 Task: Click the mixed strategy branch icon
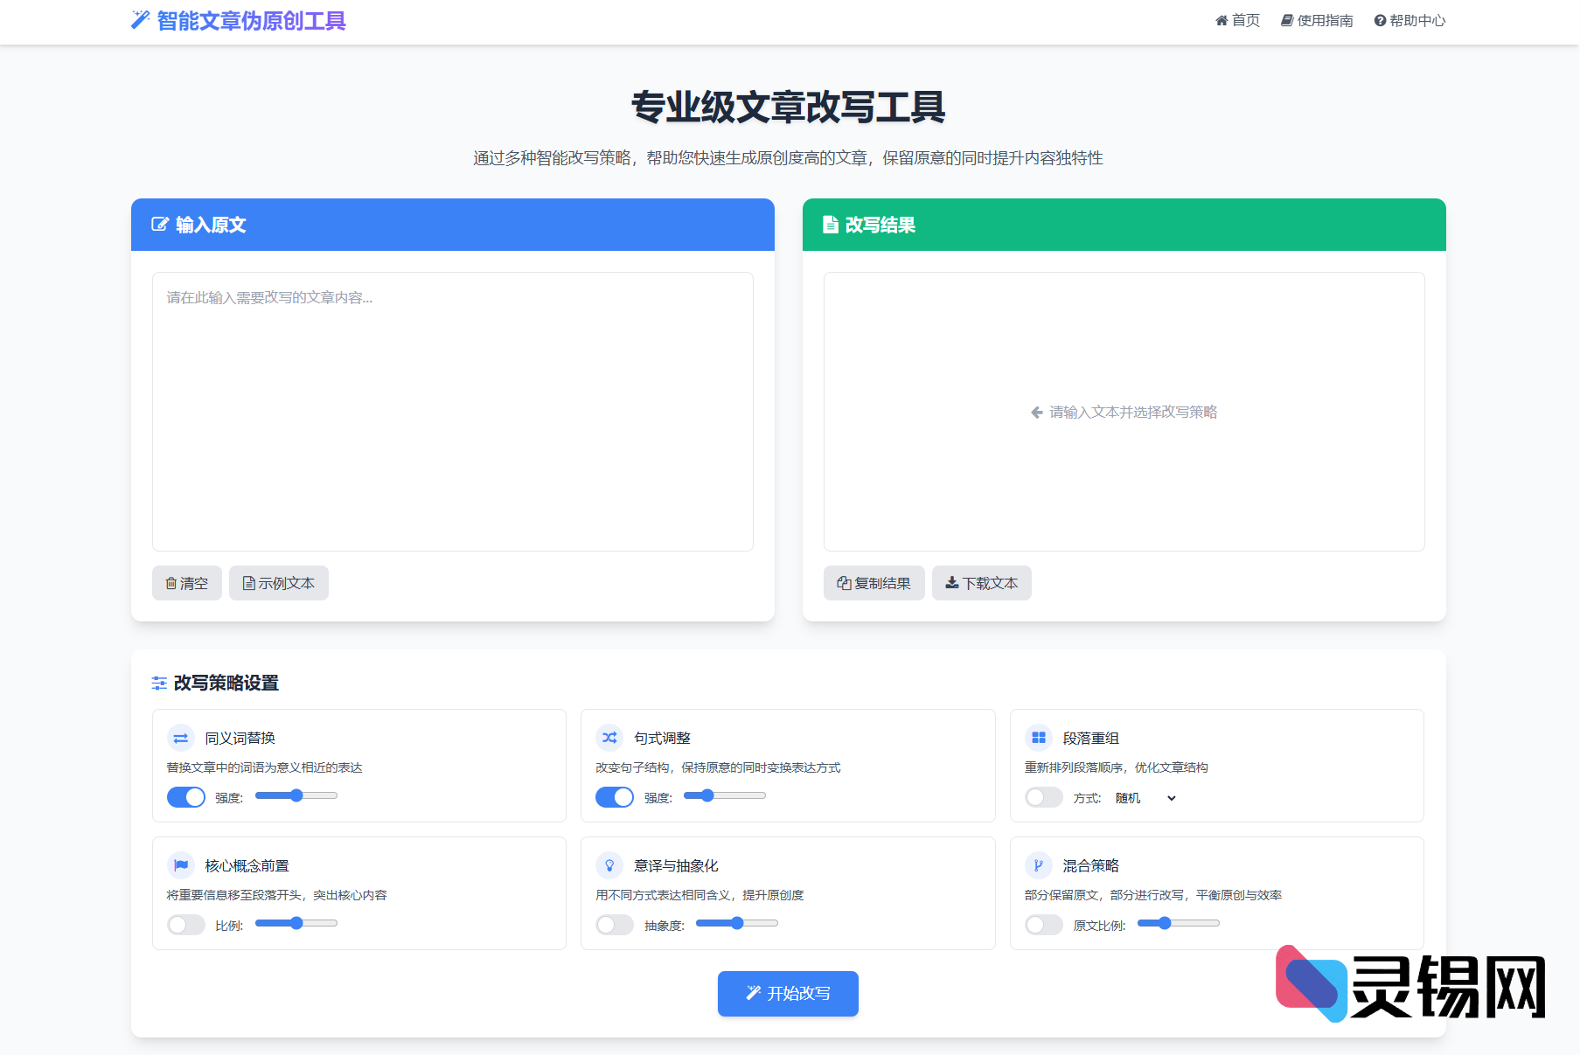point(1038,866)
